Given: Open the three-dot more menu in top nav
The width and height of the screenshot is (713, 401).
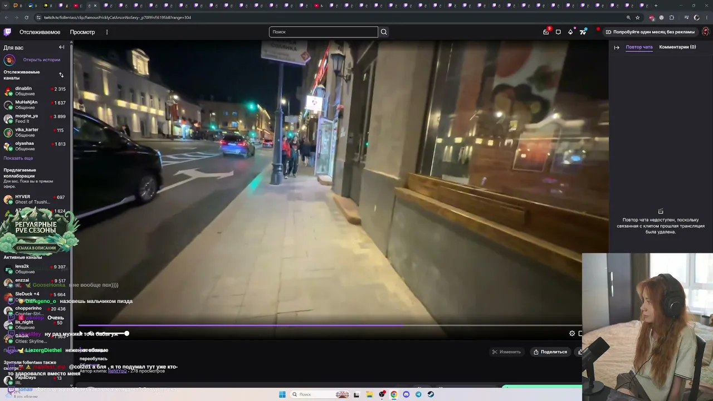Looking at the screenshot, I should click(x=107, y=32).
